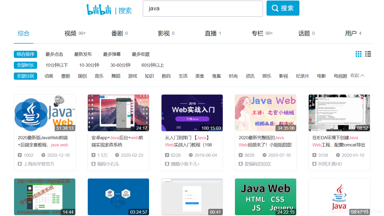Open thumbnail of 51:38:13 JavaWeb video
This screenshot has width=384, height=216.
(45, 113)
